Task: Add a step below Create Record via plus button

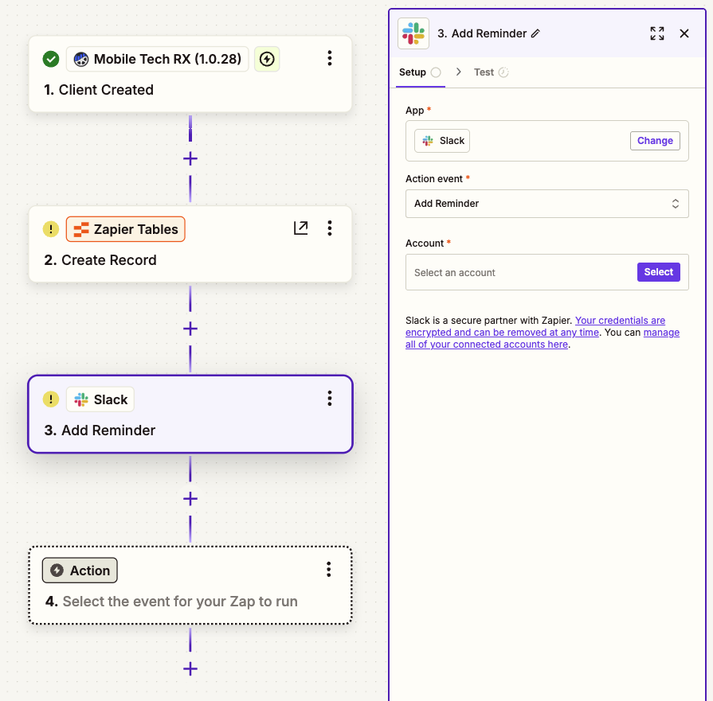Action: [x=190, y=328]
